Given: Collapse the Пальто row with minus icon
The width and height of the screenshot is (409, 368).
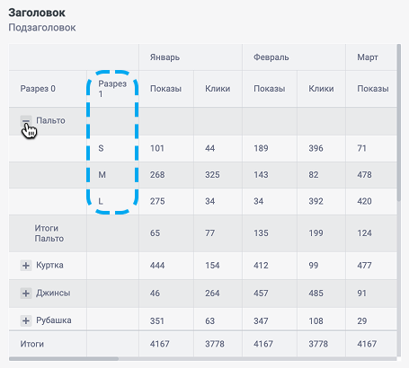Looking at the screenshot, I should (26, 121).
